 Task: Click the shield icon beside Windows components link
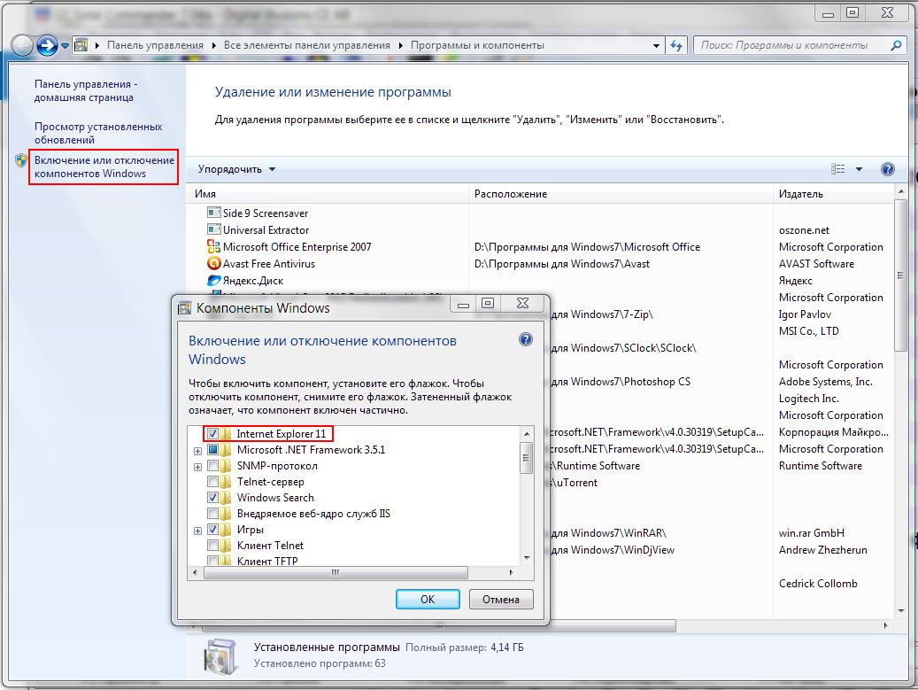[x=21, y=160]
